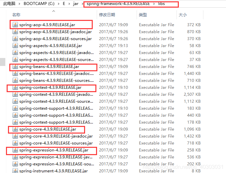Select file spring-aop-4.3.9.RELEASE-javadoc.jar
Viewport: 226px width, 173px height.
(x=56, y=31)
